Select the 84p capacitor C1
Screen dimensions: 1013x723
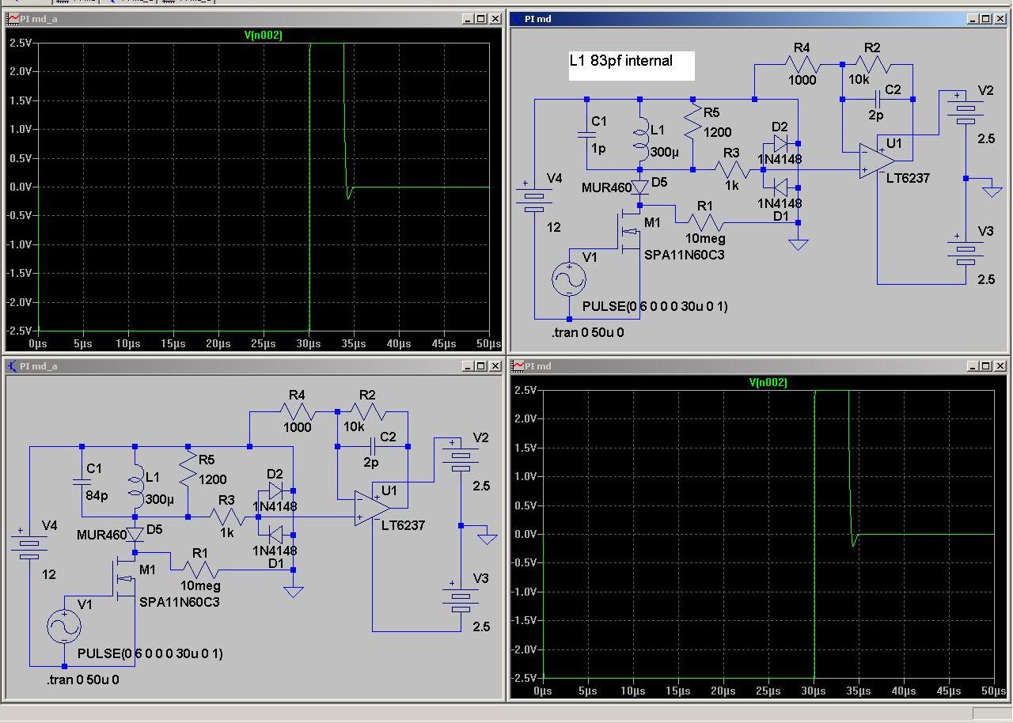tap(82, 481)
